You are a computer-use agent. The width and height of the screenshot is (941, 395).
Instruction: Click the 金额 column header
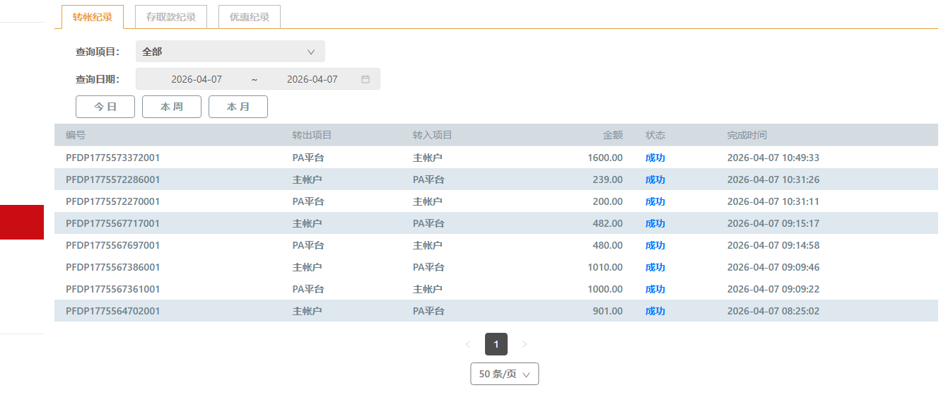pyautogui.click(x=612, y=135)
